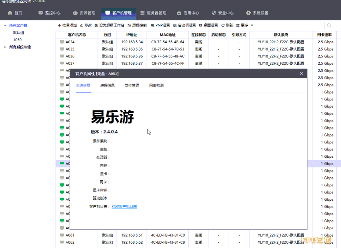Select the IP cell 192.168.5.37

pyautogui.click(x=132, y=63)
